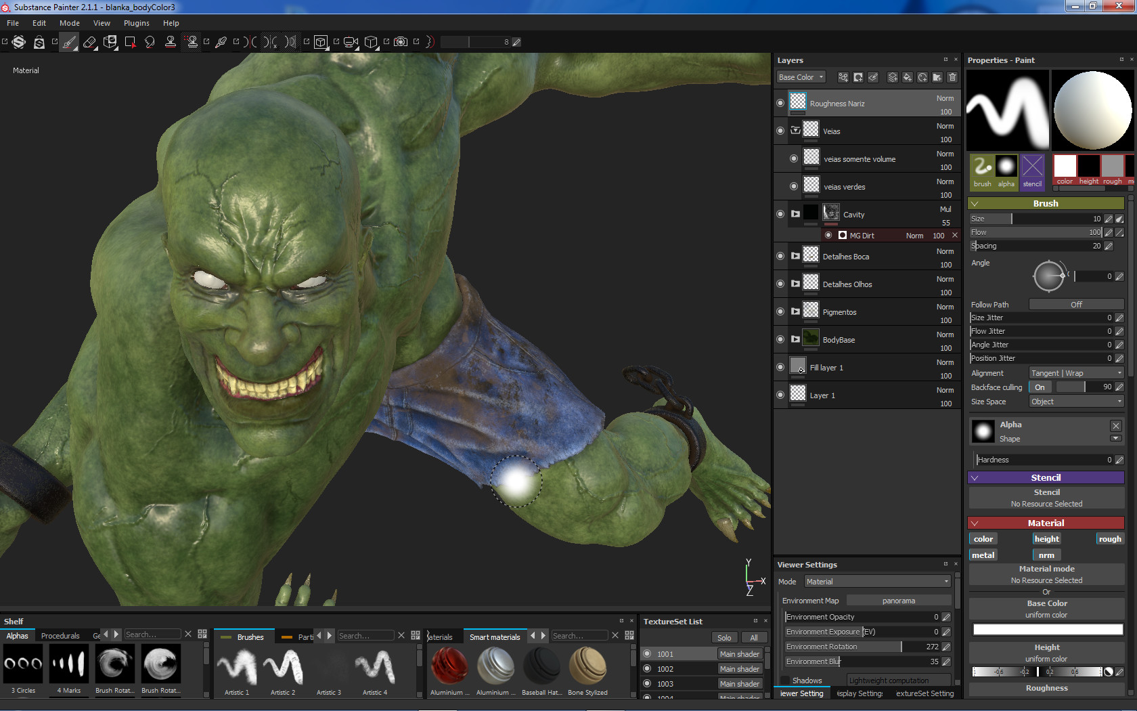Viewport: 1137px width, 711px height.
Task: Click the brush Size slider
Action: tap(1035, 219)
